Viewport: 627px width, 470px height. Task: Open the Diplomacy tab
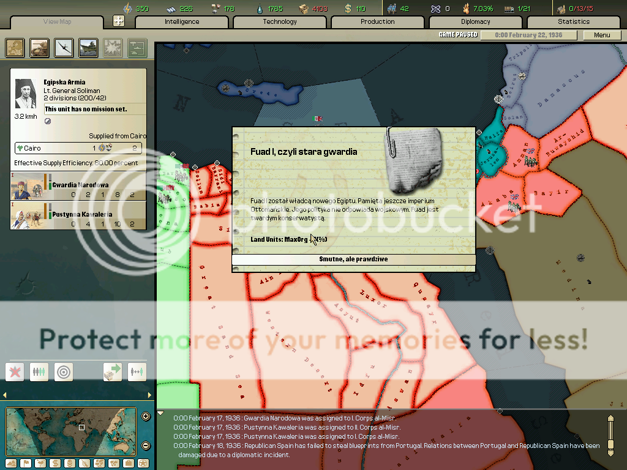475,22
